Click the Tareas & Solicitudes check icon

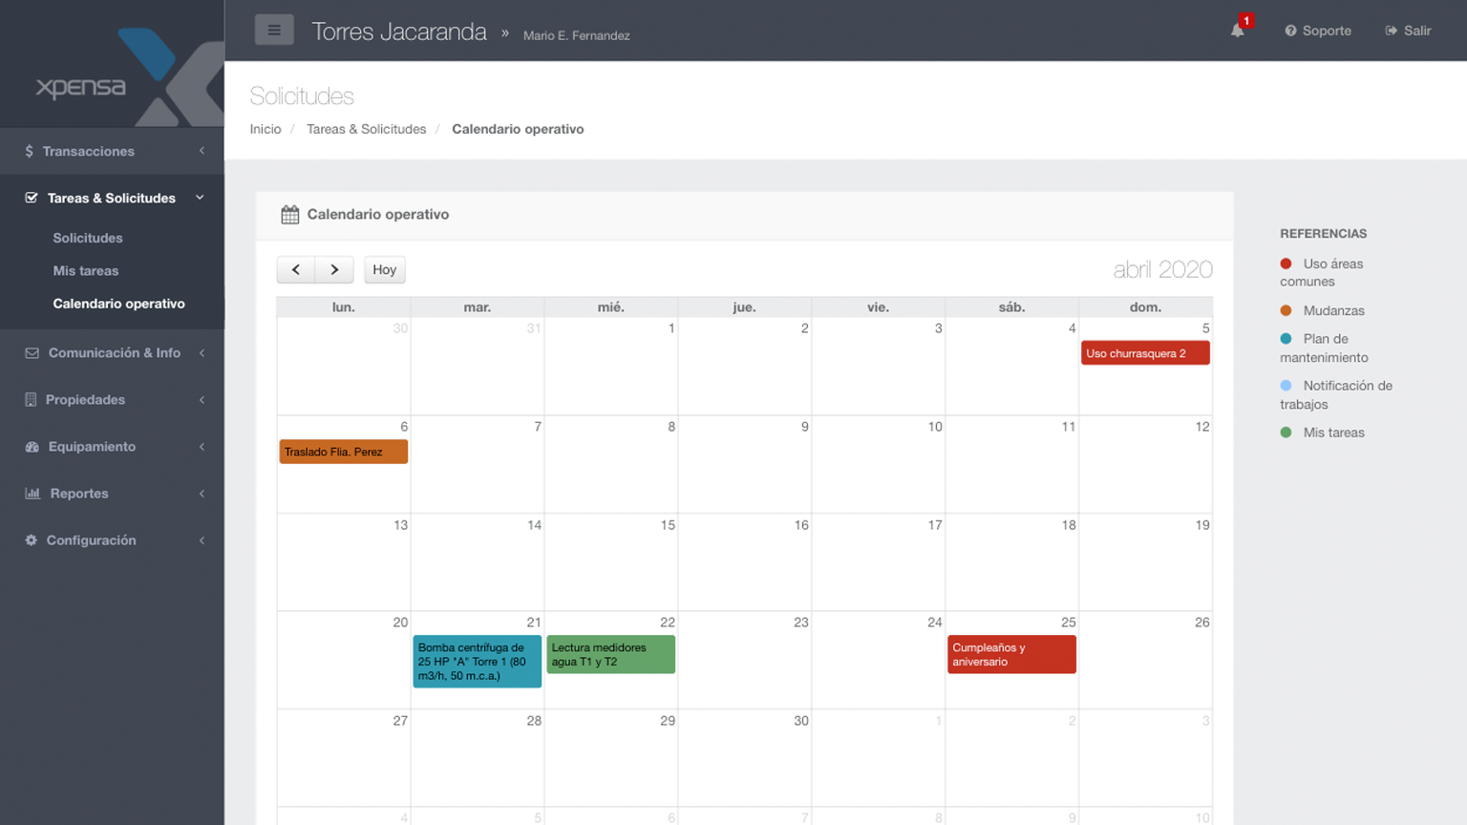(x=32, y=198)
